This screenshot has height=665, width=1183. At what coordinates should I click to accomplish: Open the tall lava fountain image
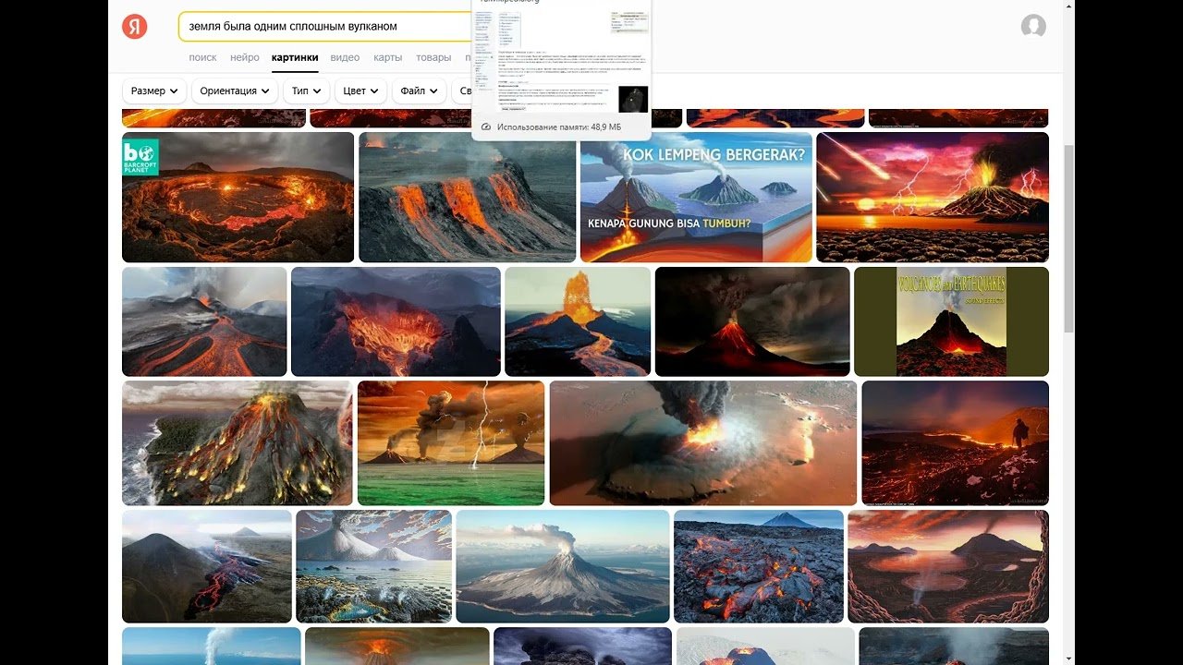pos(578,321)
